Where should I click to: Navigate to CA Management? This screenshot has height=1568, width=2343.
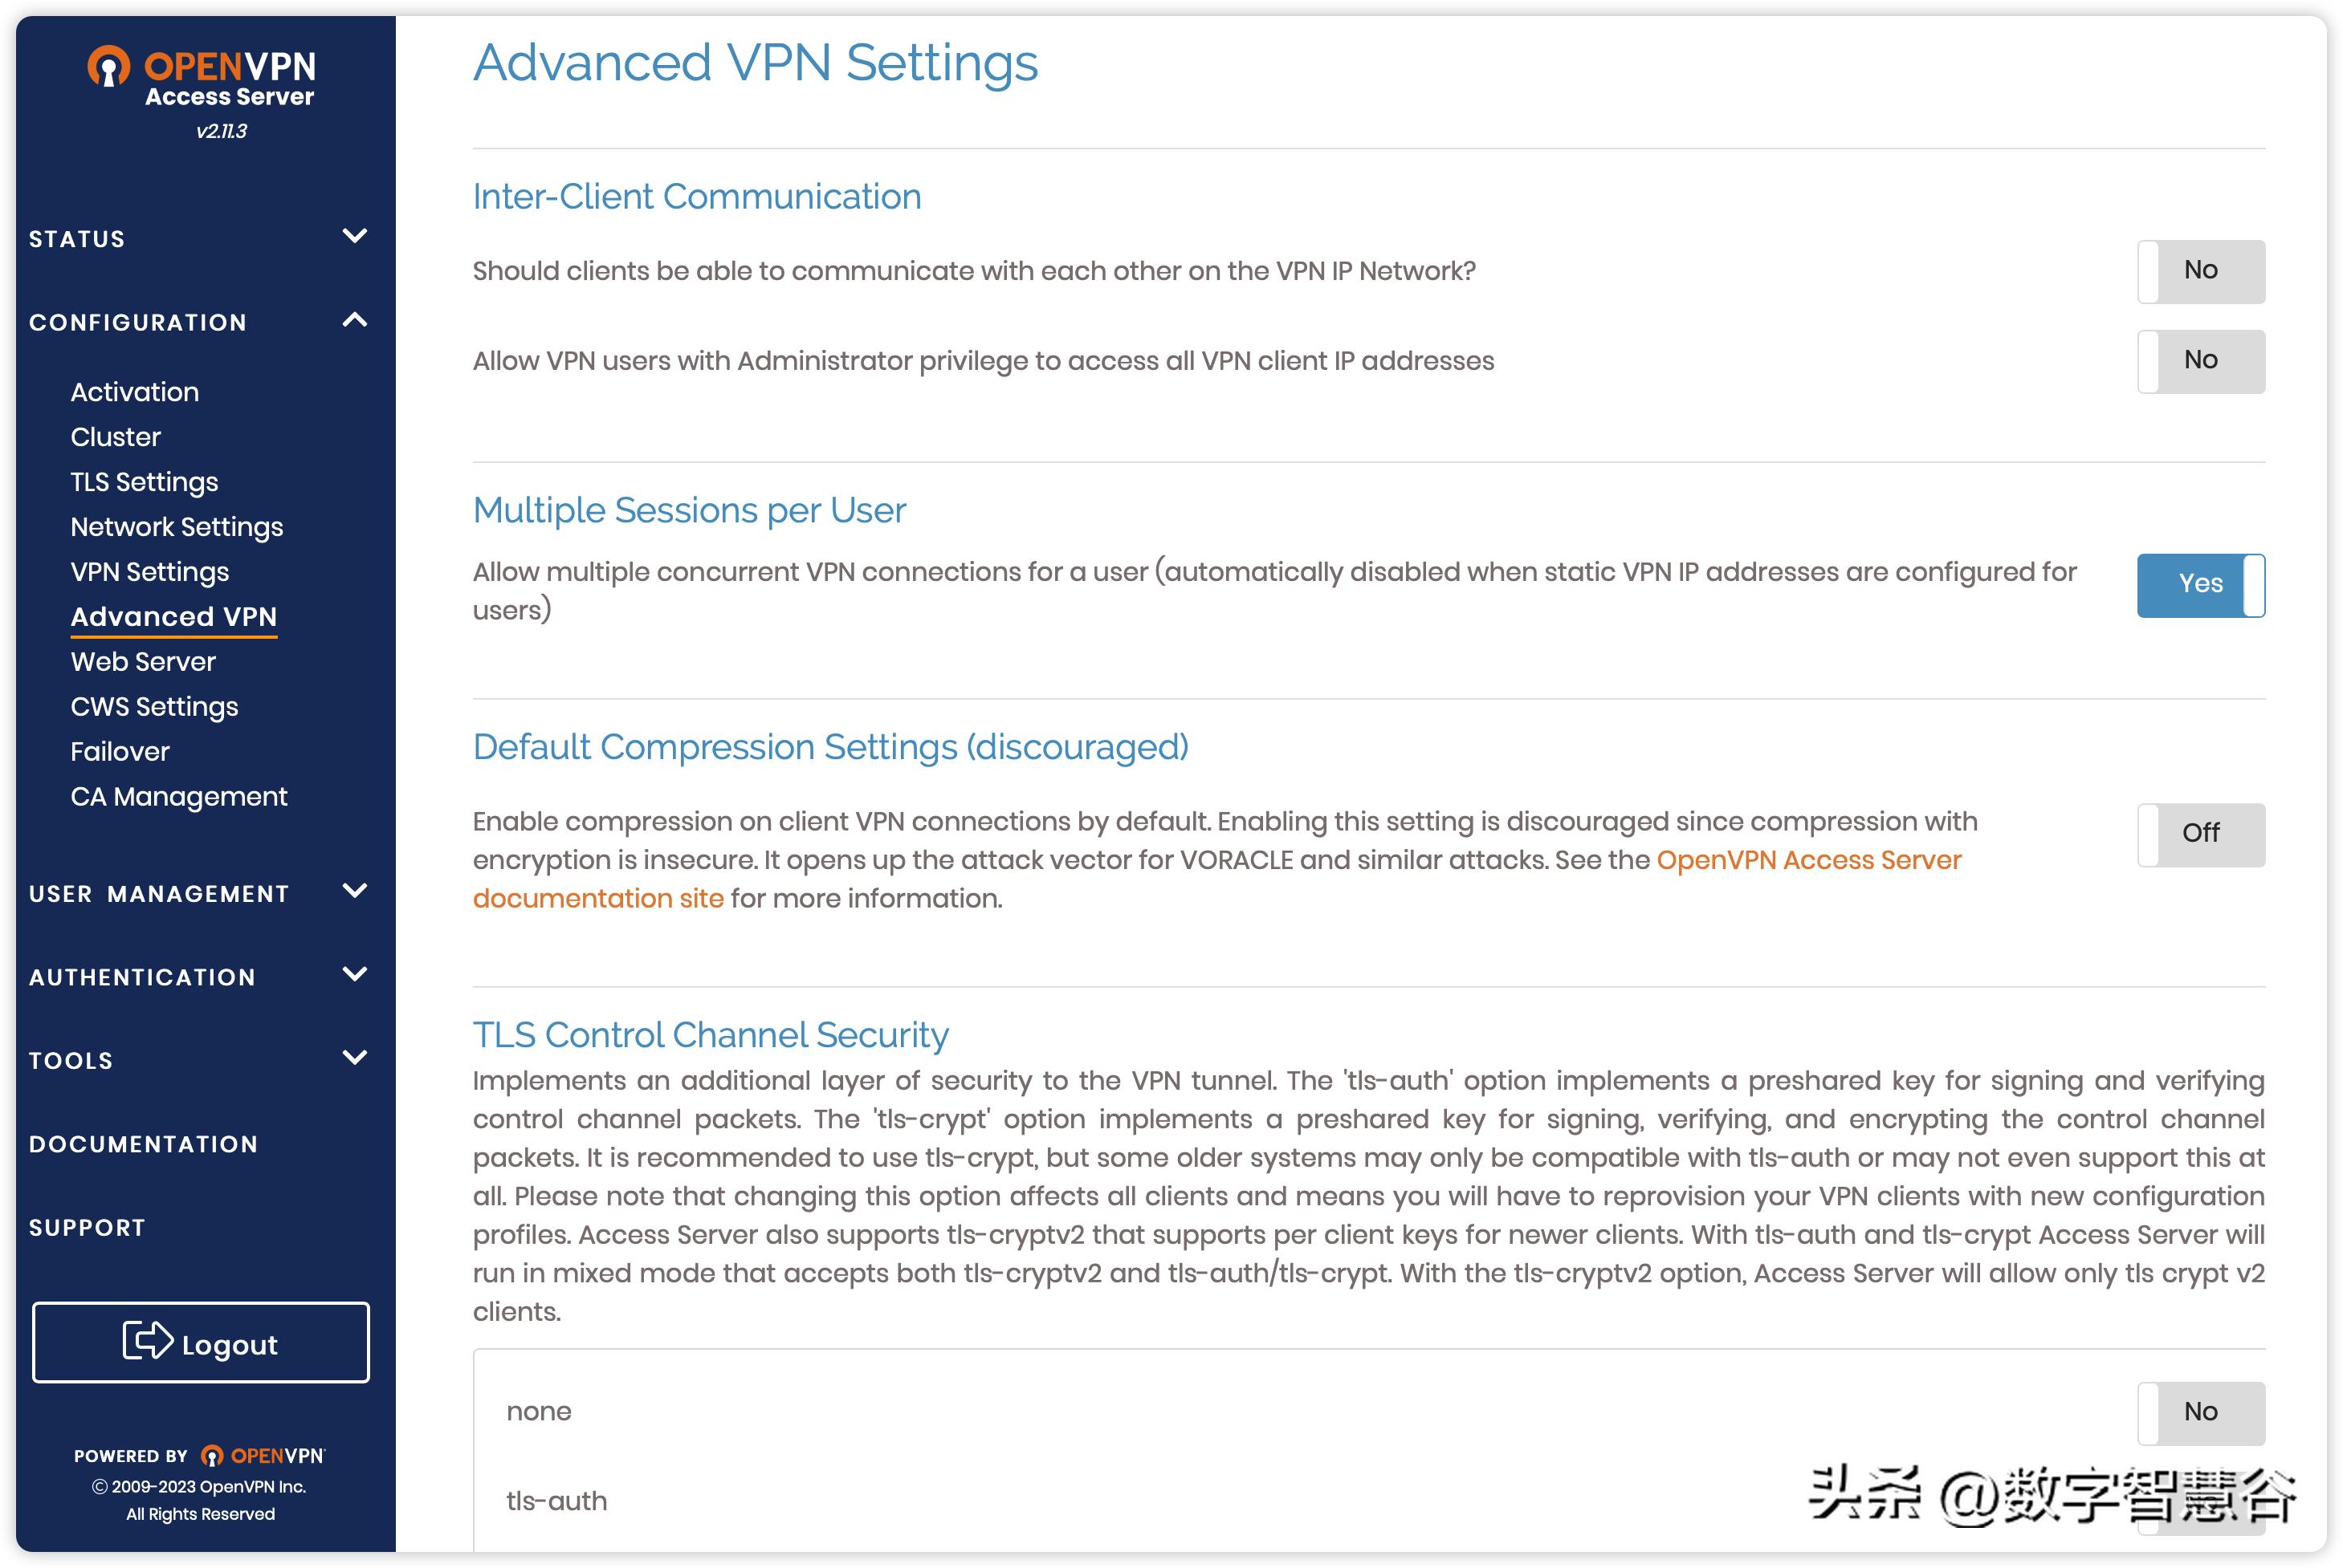[179, 796]
